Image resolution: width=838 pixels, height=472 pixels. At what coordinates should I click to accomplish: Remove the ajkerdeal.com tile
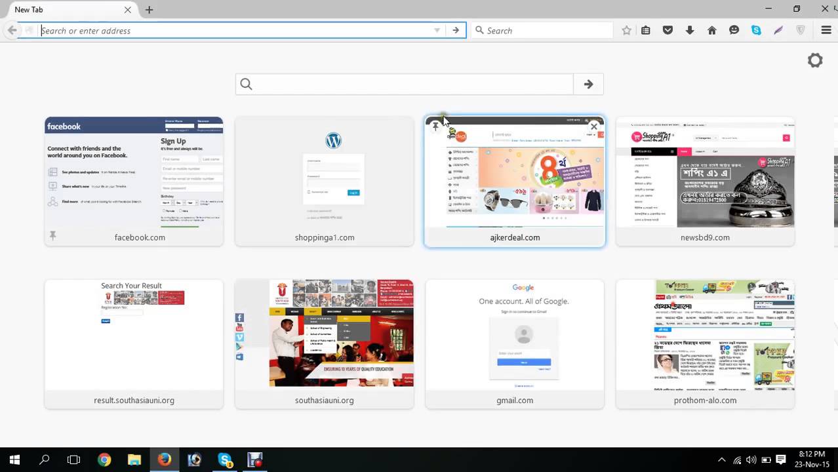pos(594,127)
